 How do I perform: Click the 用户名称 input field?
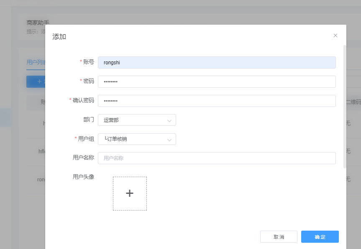217,158
